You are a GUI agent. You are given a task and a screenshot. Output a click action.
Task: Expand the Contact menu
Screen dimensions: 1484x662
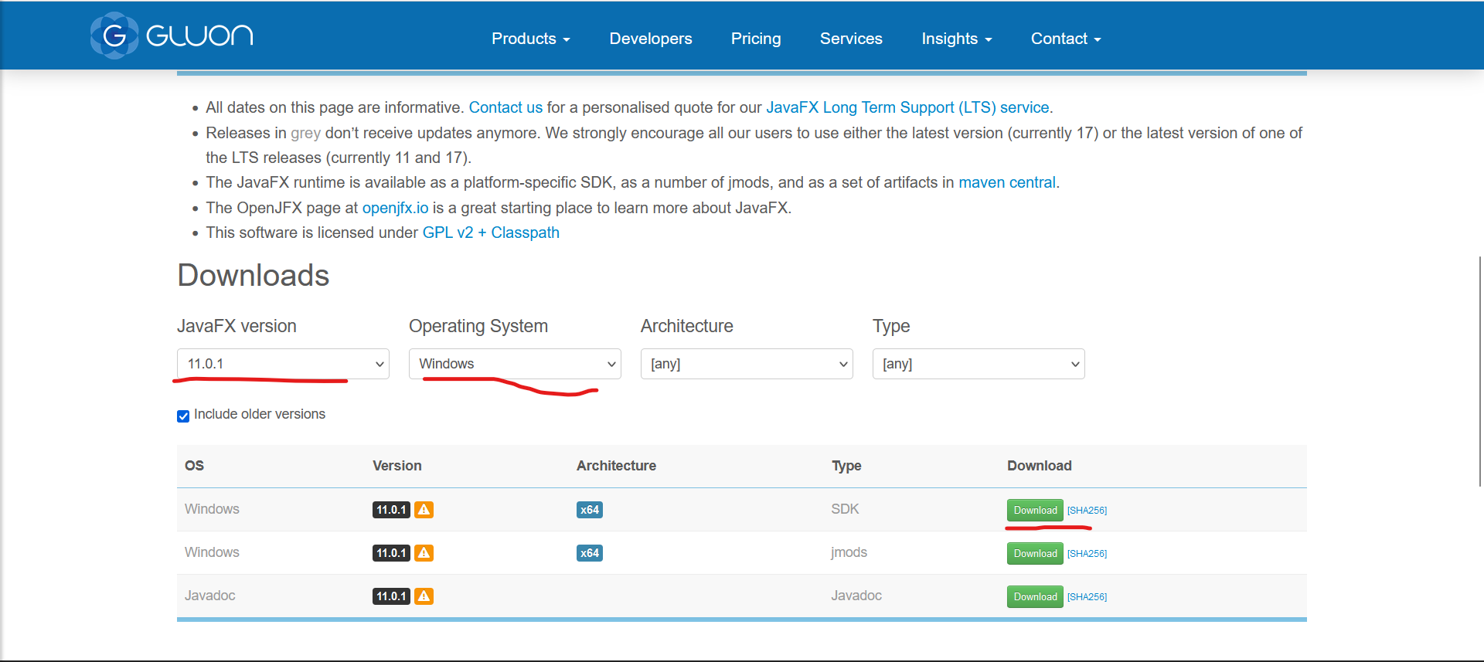(1066, 39)
